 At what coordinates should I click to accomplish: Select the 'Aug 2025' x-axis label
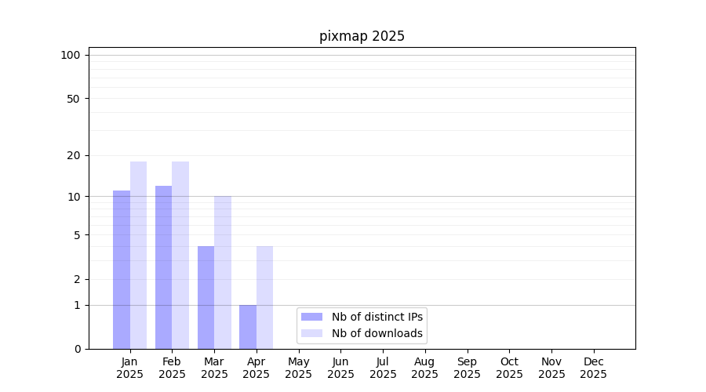tap(424, 368)
